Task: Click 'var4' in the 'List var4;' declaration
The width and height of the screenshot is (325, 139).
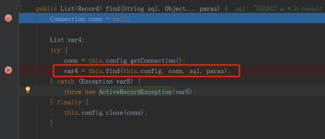Action: point(74,40)
